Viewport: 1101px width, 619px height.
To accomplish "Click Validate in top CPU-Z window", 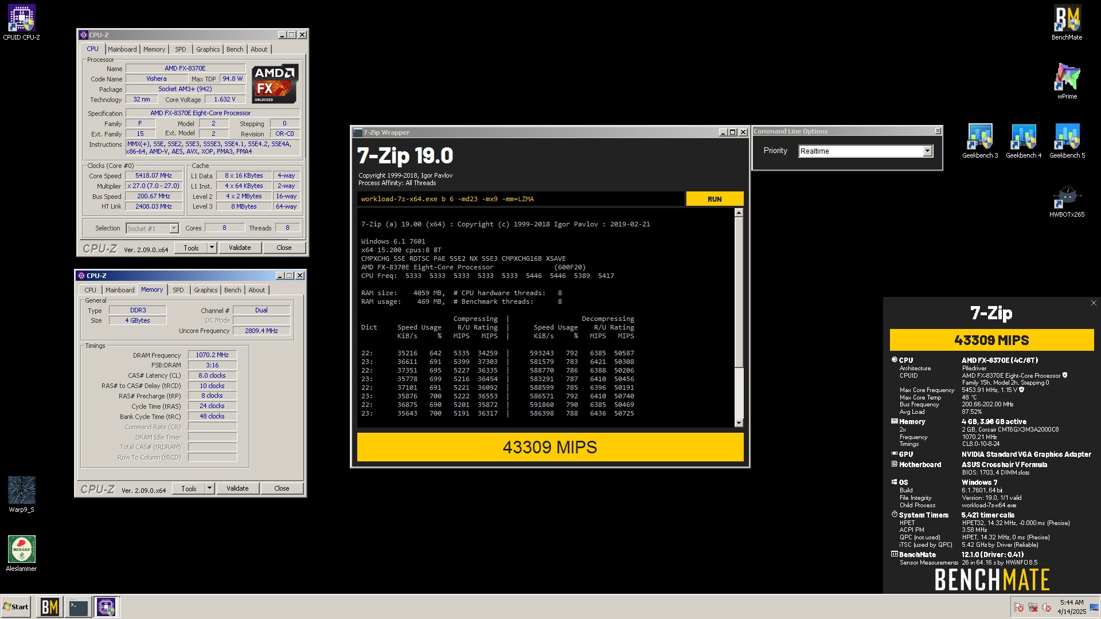I will 240,248.
